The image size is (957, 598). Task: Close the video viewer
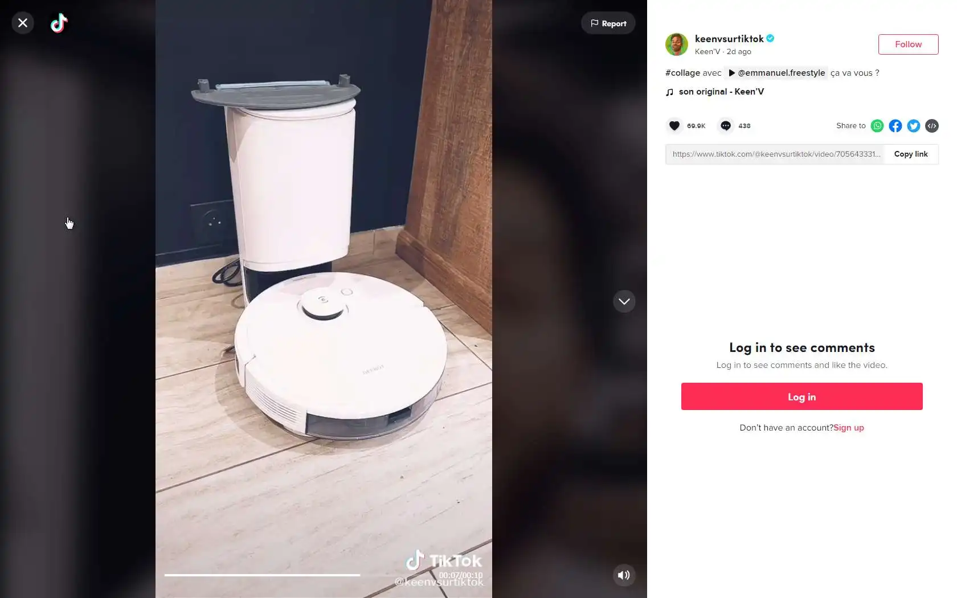coord(23,23)
